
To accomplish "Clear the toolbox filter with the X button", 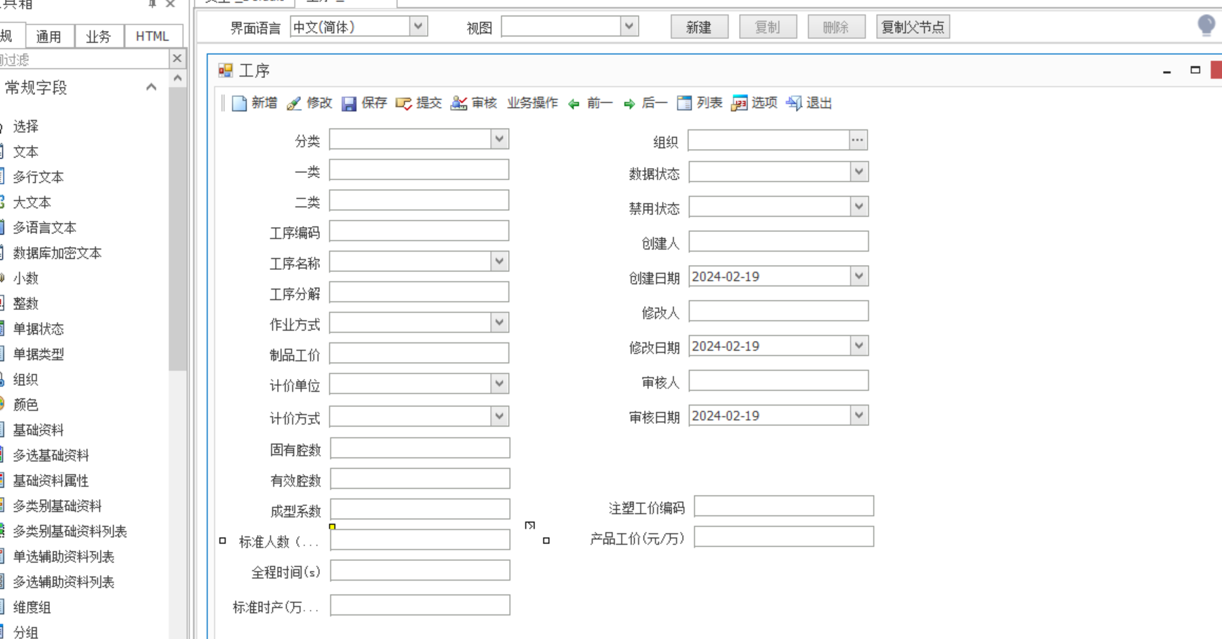I will [x=177, y=59].
